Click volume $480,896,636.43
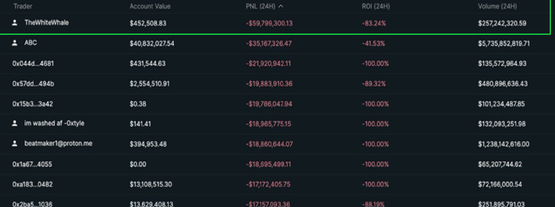 pos(503,84)
